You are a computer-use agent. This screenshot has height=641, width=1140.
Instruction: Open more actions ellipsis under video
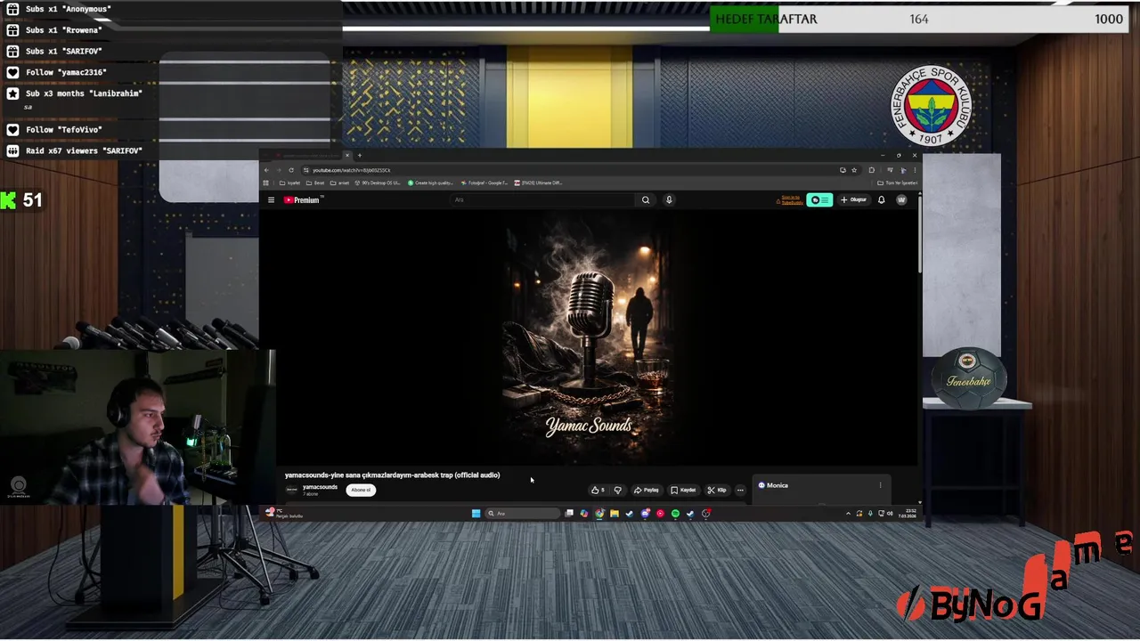(x=740, y=490)
